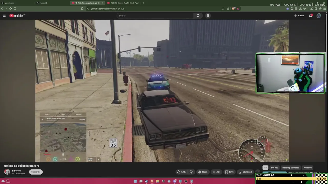The height and width of the screenshot is (184, 328).
Task: Open the weather widget showing Cloudy
Action: 6,181
